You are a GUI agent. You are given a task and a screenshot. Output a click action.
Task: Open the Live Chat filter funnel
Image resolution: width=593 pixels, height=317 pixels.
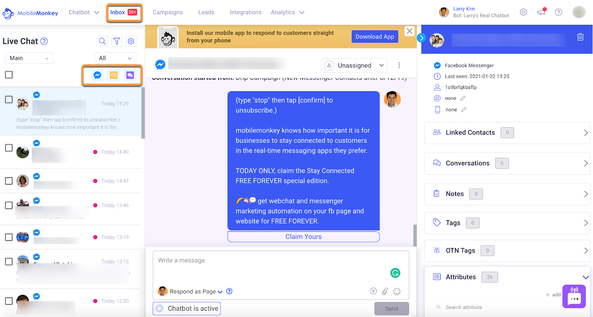117,41
